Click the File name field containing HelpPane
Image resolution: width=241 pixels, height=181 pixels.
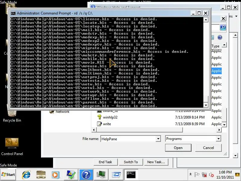[x=128, y=139]
